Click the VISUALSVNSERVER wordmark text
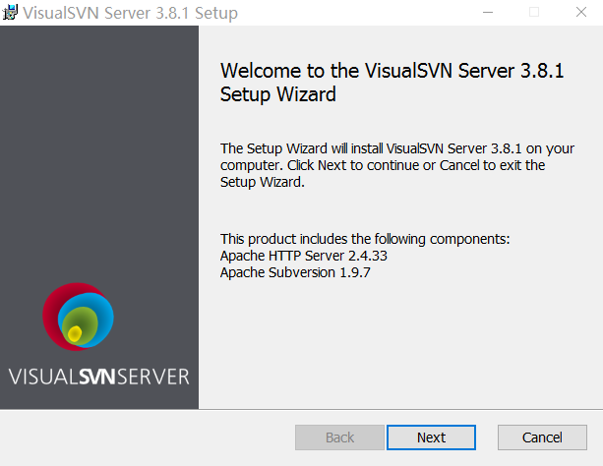Viewport: 603px width, 466px height. 98,377
